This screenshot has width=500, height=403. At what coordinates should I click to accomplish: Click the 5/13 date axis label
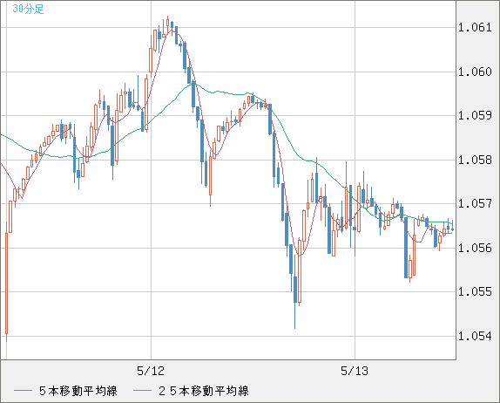coord(355,371)
